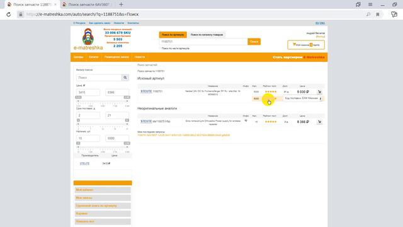Open the 'Как сделать заказ' top link

99,23
